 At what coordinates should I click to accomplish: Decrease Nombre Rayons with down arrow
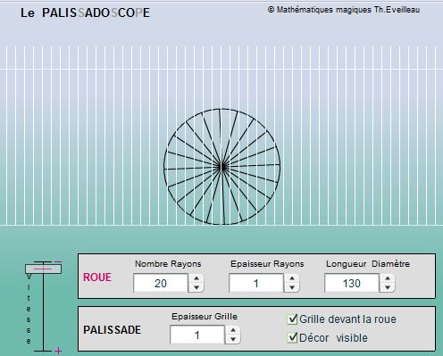196,287
